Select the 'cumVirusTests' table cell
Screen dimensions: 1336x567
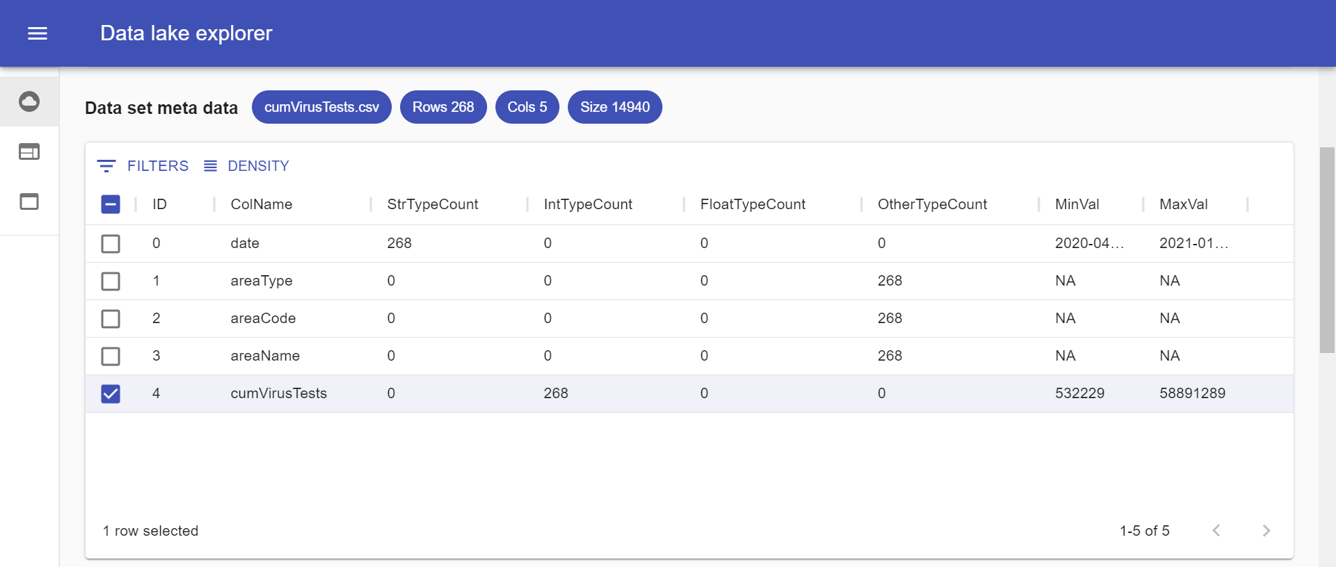point(279,393)
